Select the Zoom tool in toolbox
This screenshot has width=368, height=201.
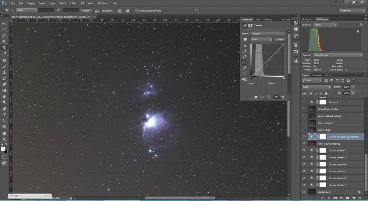4,139
